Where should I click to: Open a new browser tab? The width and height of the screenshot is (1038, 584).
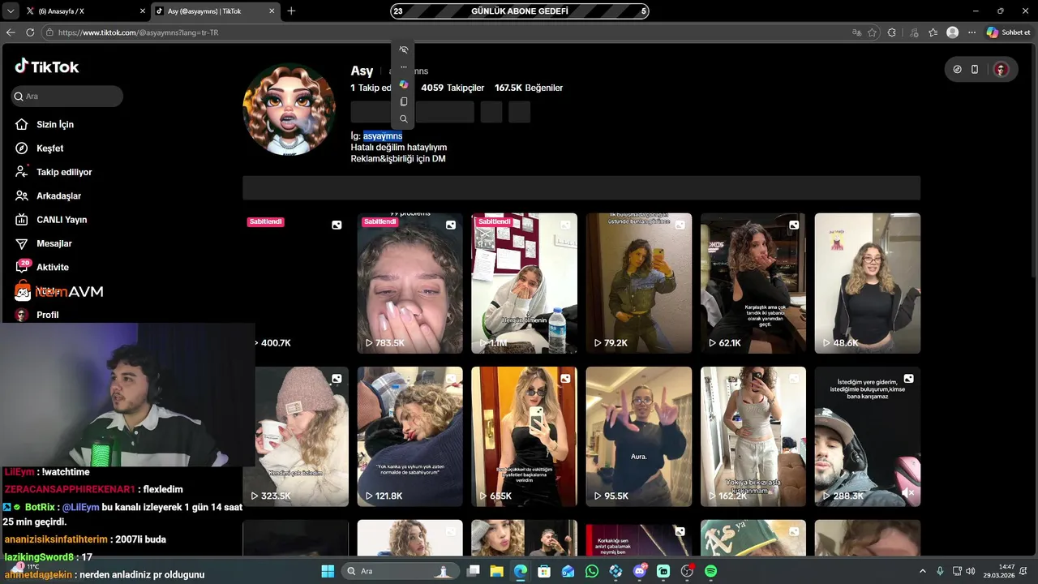291,11
